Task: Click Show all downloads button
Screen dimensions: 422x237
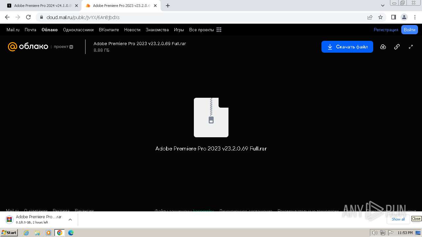Action: 398,219
